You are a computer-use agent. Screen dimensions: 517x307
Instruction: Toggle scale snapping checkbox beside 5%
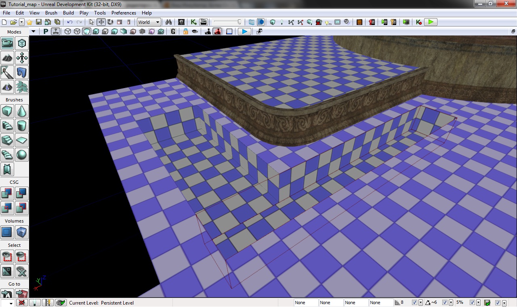coord(471,303)
